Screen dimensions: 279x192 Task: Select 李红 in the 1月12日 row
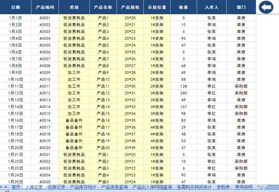point(212,93)
